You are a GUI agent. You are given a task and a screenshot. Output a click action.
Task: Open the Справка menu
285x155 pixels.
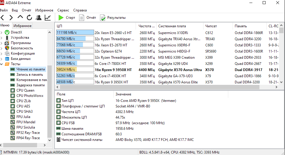pyautogui.click(x=80, y=10)
